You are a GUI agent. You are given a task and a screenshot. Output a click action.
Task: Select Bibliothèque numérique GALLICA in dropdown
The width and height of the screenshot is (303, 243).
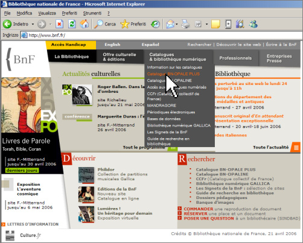point(179,125)
